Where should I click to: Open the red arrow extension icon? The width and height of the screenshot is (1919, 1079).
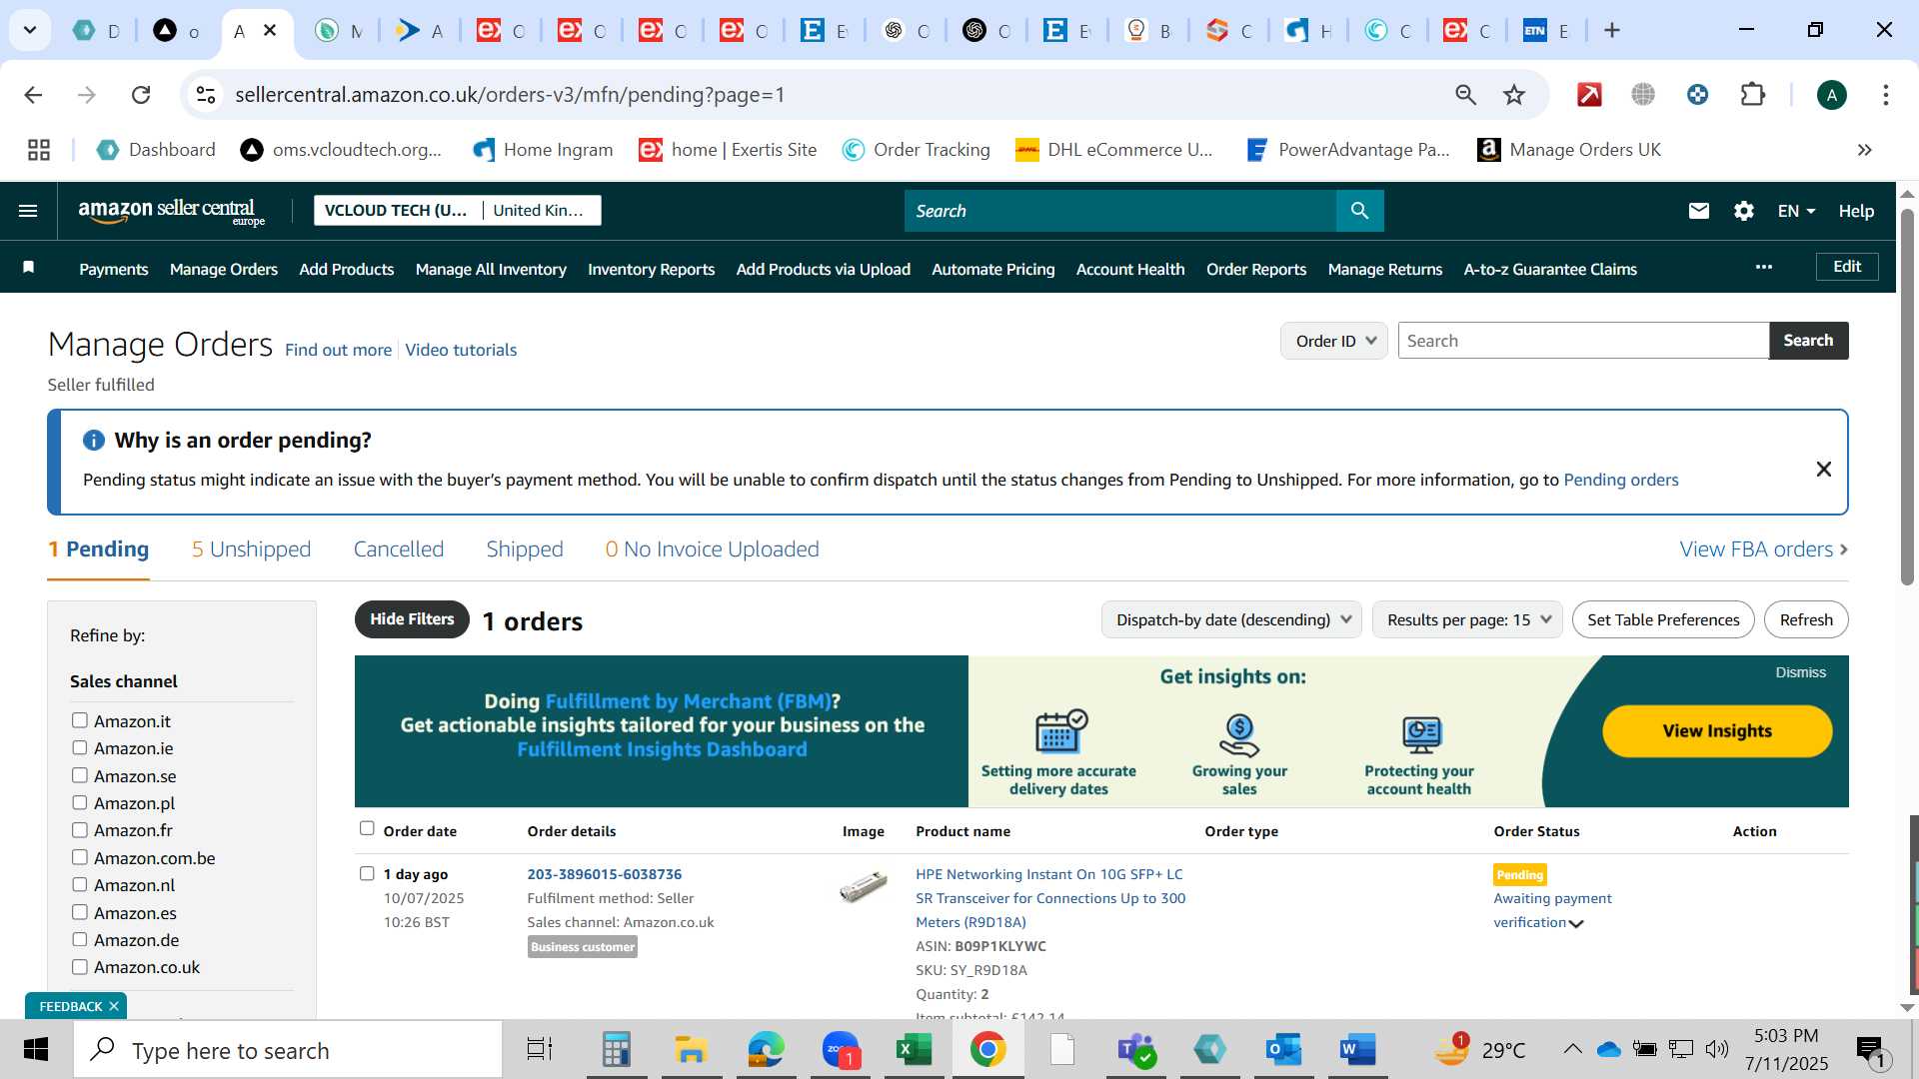coord(1589,95)
